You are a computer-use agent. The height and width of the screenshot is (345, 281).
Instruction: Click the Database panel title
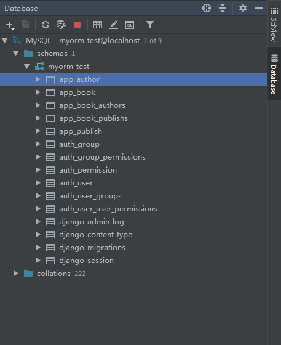22,9
